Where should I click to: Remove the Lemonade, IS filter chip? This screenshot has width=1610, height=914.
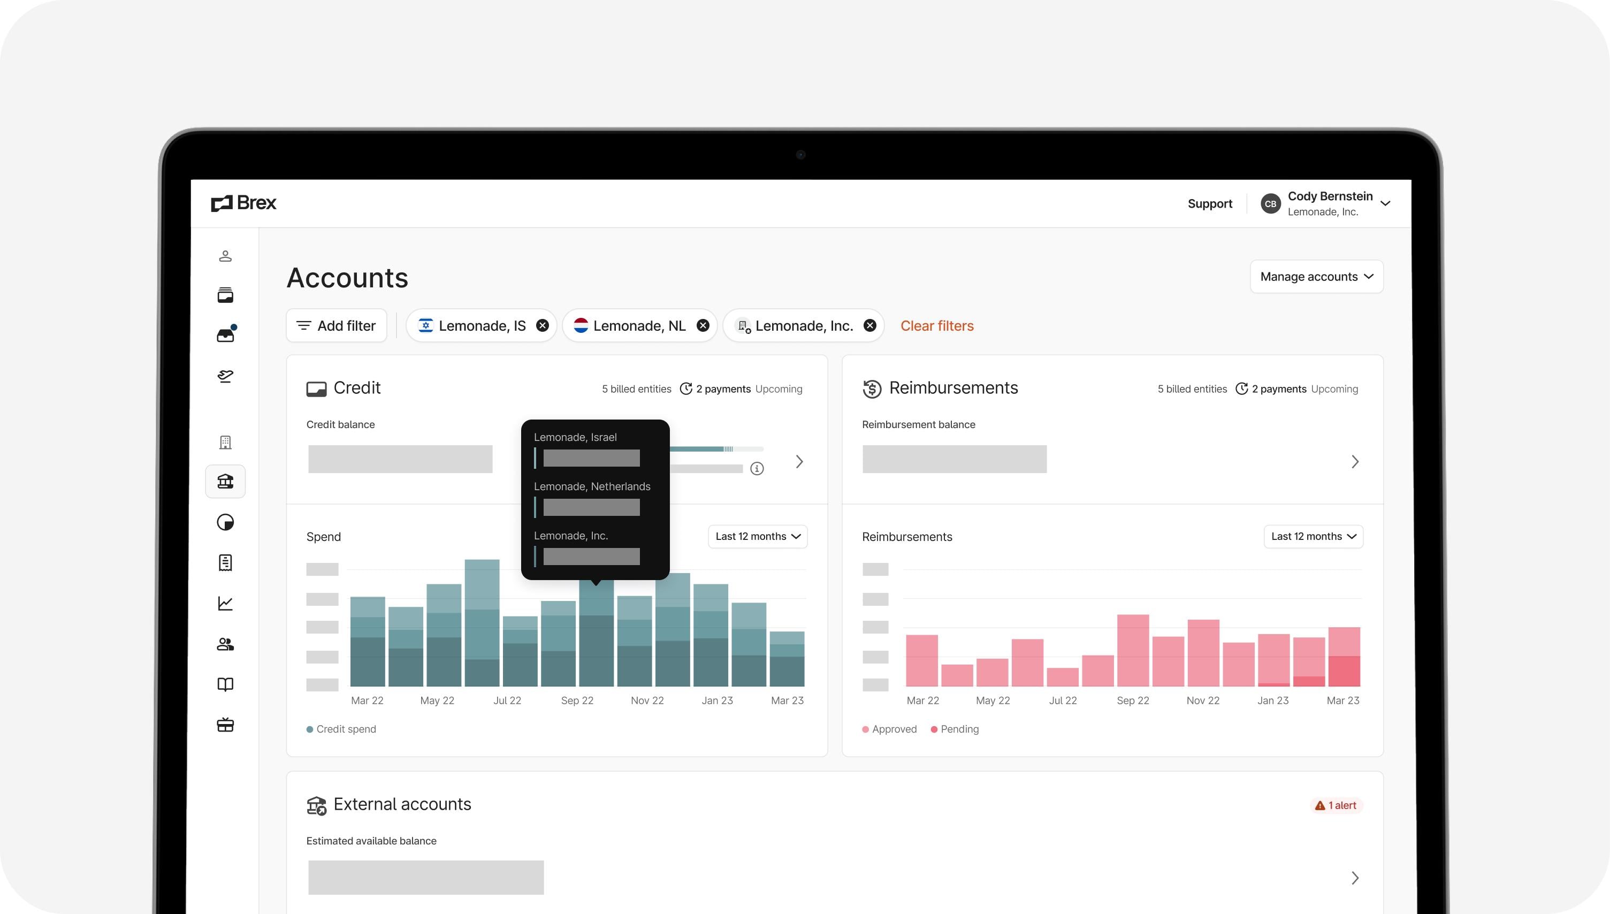[x=543, y=326]
